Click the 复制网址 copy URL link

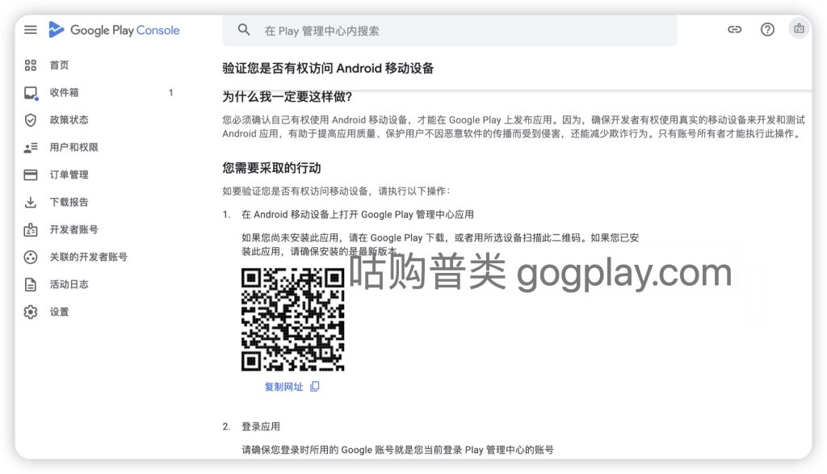(283, 387)
